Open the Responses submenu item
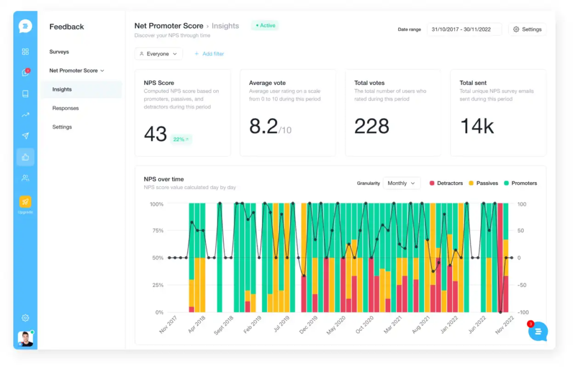Viewport: 573px width, 369px height. click(65, 108)
